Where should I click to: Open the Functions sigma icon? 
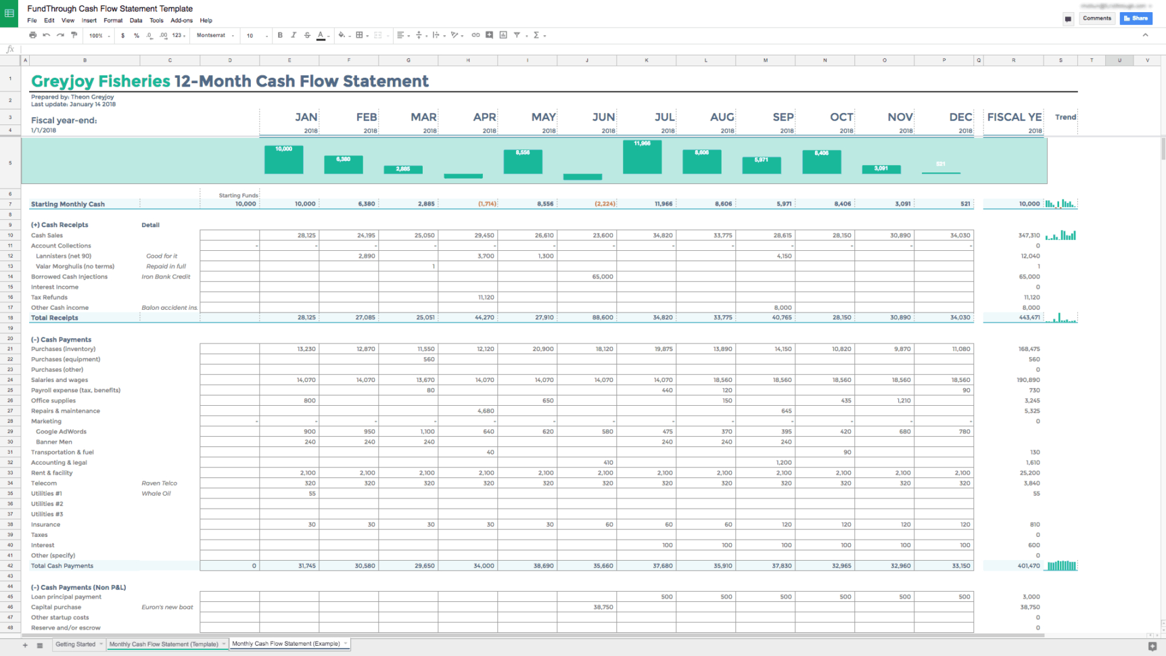pyautogui.click(x=535, y=35)
